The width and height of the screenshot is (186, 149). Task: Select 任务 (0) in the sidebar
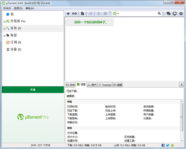(16, 28)
